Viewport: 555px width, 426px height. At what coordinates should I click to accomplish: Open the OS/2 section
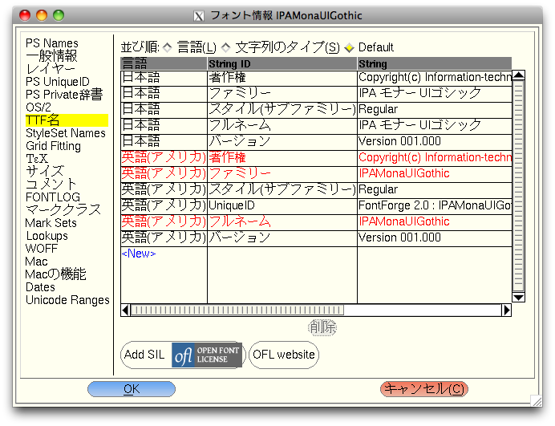[x=38, y=108]
